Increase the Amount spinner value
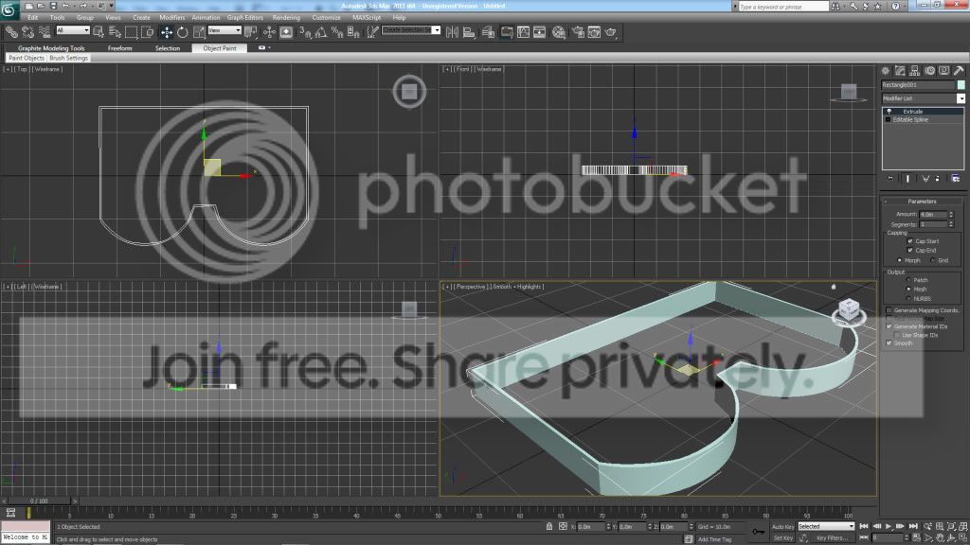 [x=951, y=213]
